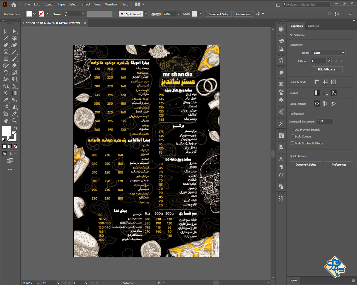Select the Direct Selection tool
Viewport: 357px width, 285px height.
(15, 31)
